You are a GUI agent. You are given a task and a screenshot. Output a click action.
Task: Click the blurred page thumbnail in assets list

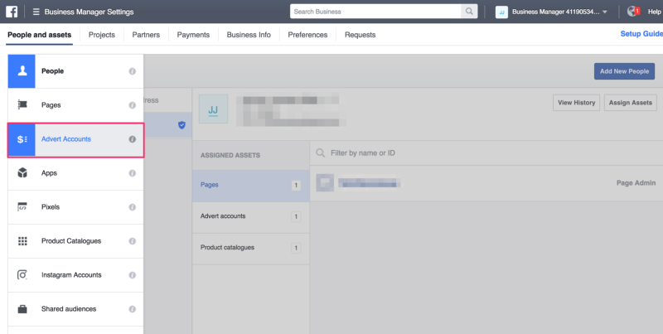(x=325, y=182)
